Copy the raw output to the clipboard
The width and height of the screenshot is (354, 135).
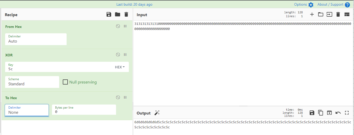[321, 113]
